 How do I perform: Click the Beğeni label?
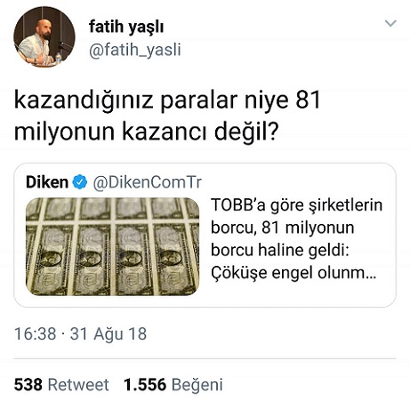point(197,385)
